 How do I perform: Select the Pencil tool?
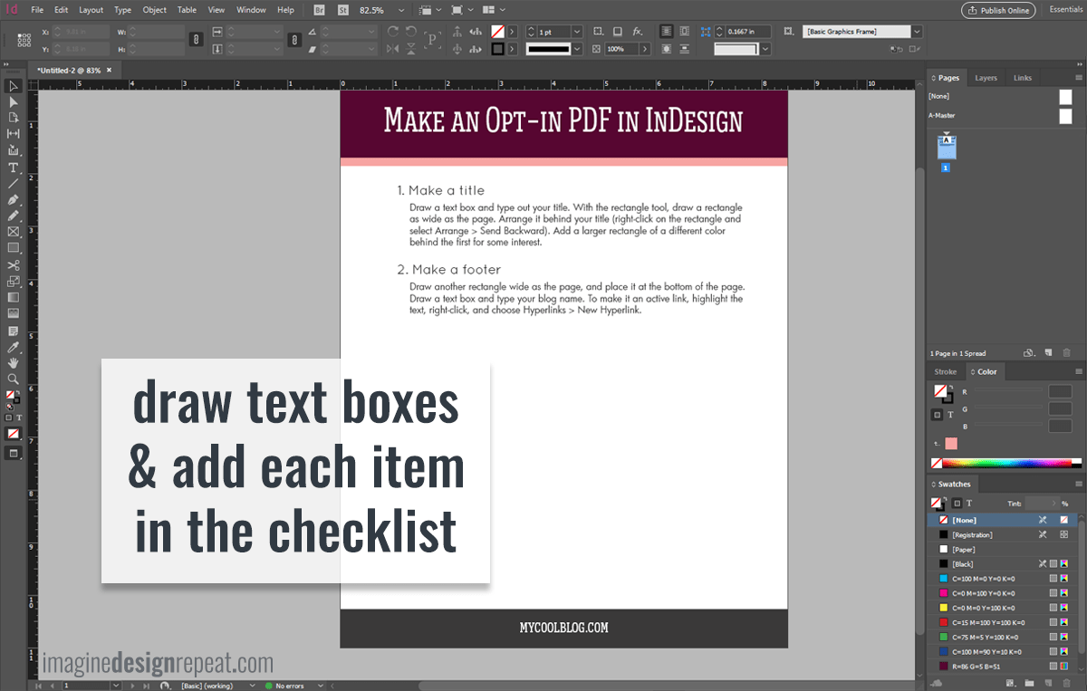14,216
